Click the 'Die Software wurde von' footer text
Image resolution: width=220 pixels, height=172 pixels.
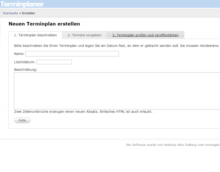(173, 145)
